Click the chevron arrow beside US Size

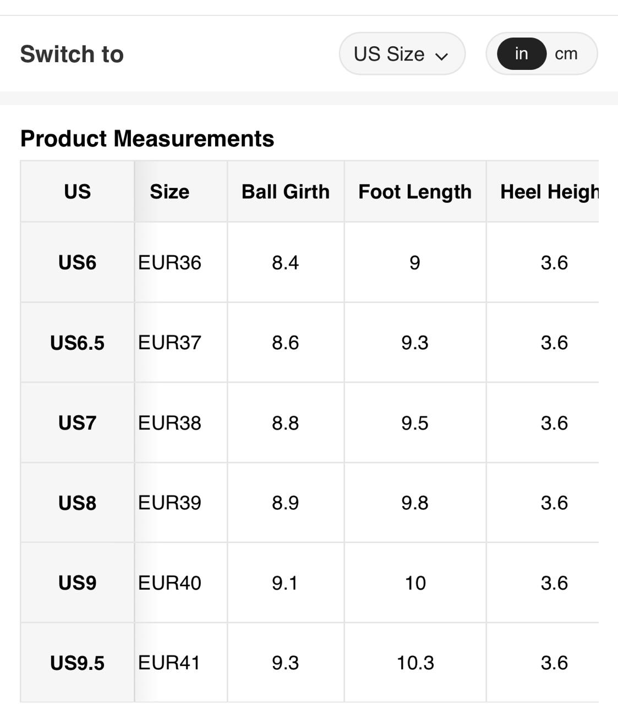[x=441, y=56]
